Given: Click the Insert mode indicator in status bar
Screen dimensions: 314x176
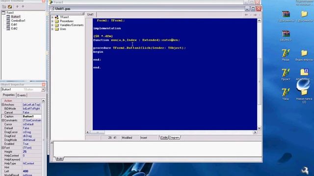Looking at the screenshot, I should pos(144,138).
